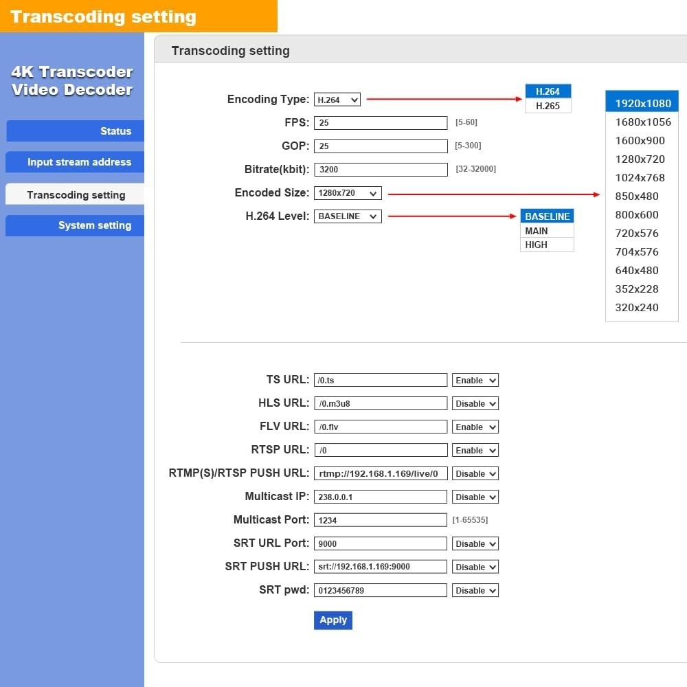Image resolution: width=687 pixels, height=687 pixels.
Task: Focus the Bitrate(kbit) text box
Action: (381, 170)
